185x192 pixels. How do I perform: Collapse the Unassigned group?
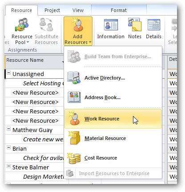click(9, 73)
